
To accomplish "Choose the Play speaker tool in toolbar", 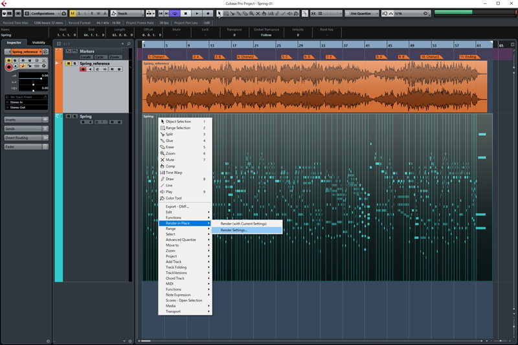I will [289, 14].
